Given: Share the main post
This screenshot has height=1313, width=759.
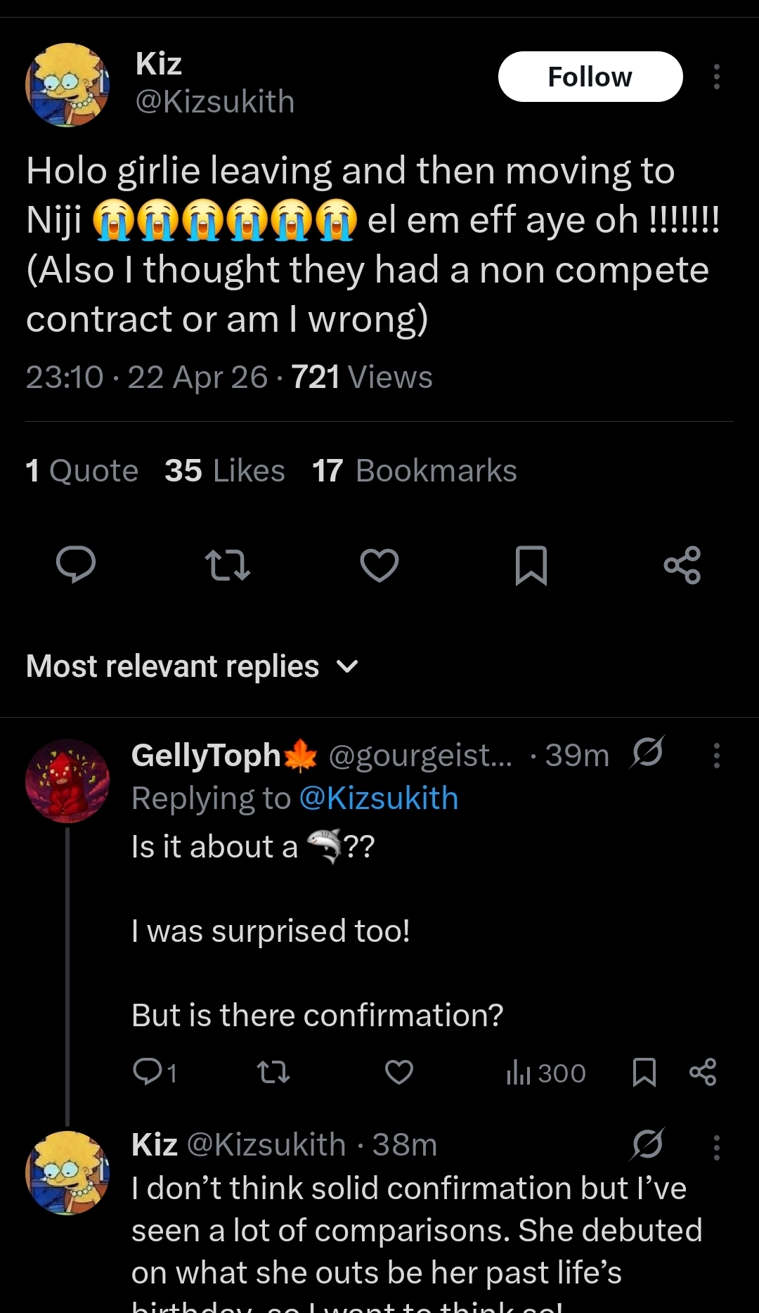Looking at the screenshot, I should click(x=682, y=565).
